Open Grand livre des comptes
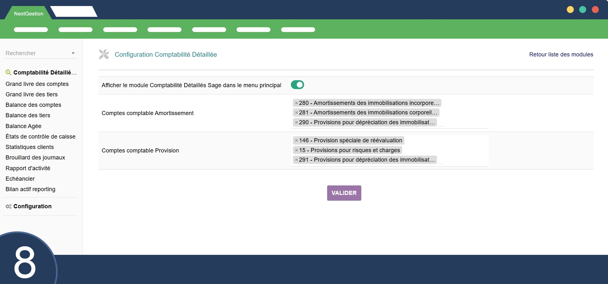 [37, 84]
